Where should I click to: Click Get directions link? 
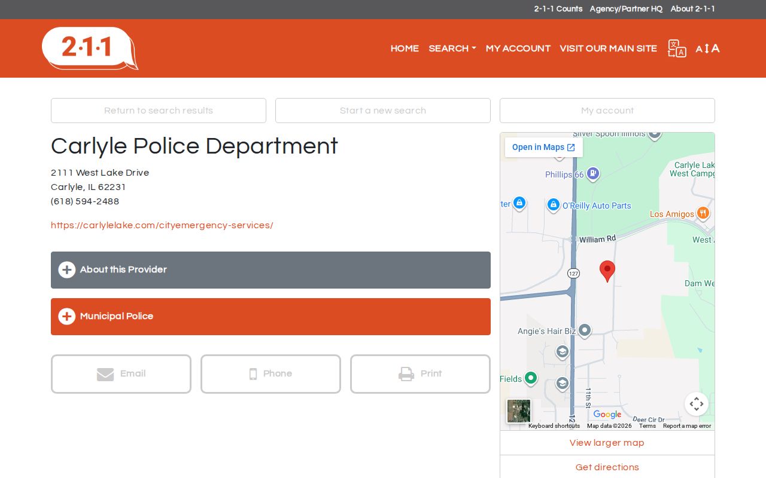607,467
